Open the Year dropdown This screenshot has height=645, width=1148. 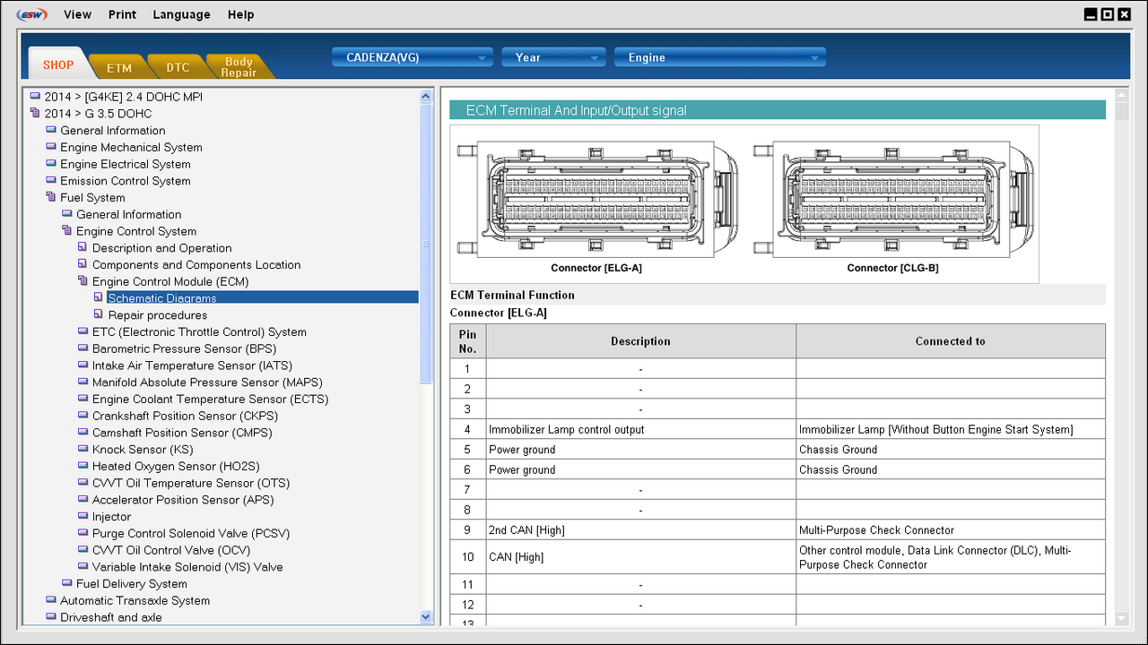pyautogui.click(x=553, y=57)
